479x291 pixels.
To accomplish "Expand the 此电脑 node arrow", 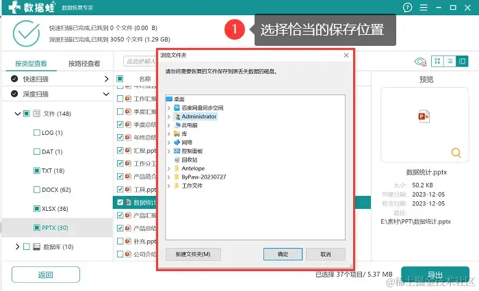I will click(x=168, y=125).
